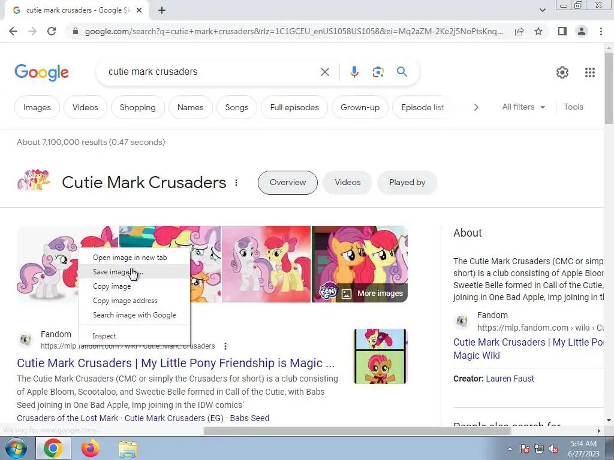Screen dimensions: 614x460
Task: Select Overview knowledge panel tab
Action: 287,183
